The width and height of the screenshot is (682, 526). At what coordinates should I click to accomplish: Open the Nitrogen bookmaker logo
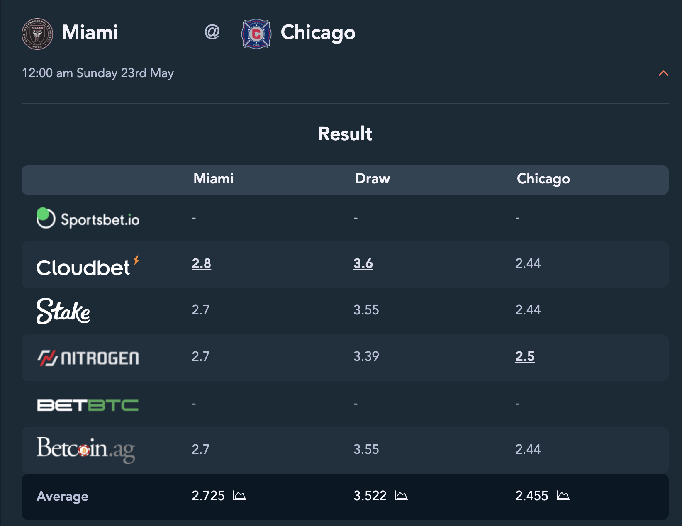[88, 358]
